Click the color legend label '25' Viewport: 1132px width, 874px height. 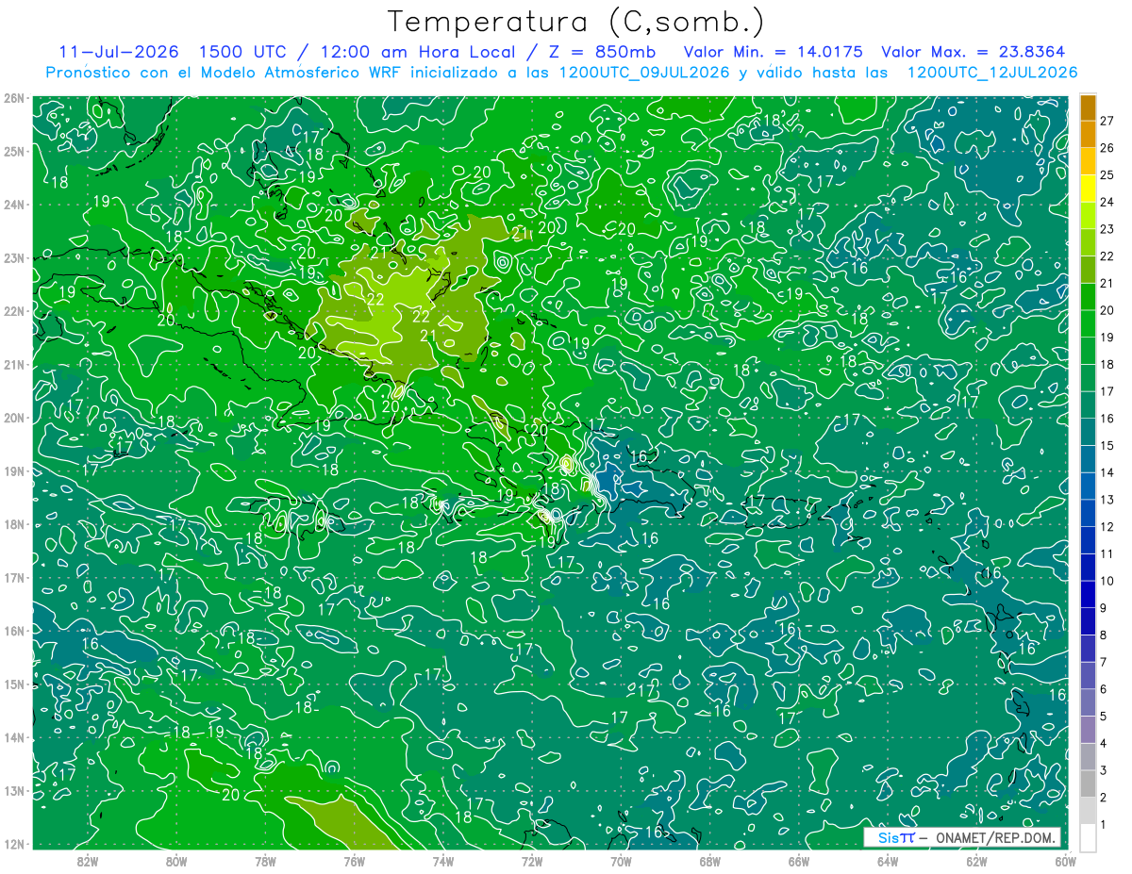pyautogui.click(x=1107, y=175)
